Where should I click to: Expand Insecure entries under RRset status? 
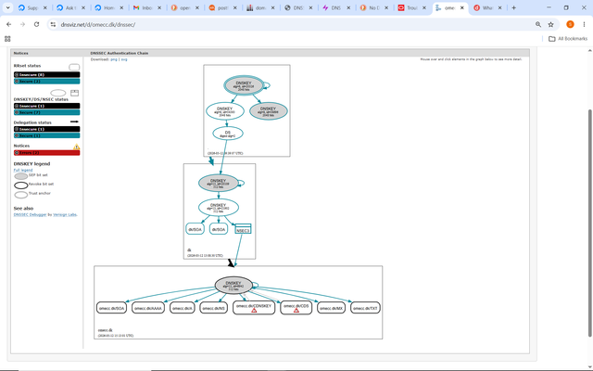[x=46, y=75]
